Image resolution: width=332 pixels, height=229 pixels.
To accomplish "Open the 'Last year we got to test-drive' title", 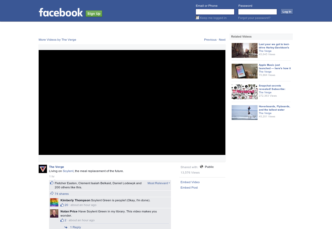I will pyautogui.click(x=274, y=46).
